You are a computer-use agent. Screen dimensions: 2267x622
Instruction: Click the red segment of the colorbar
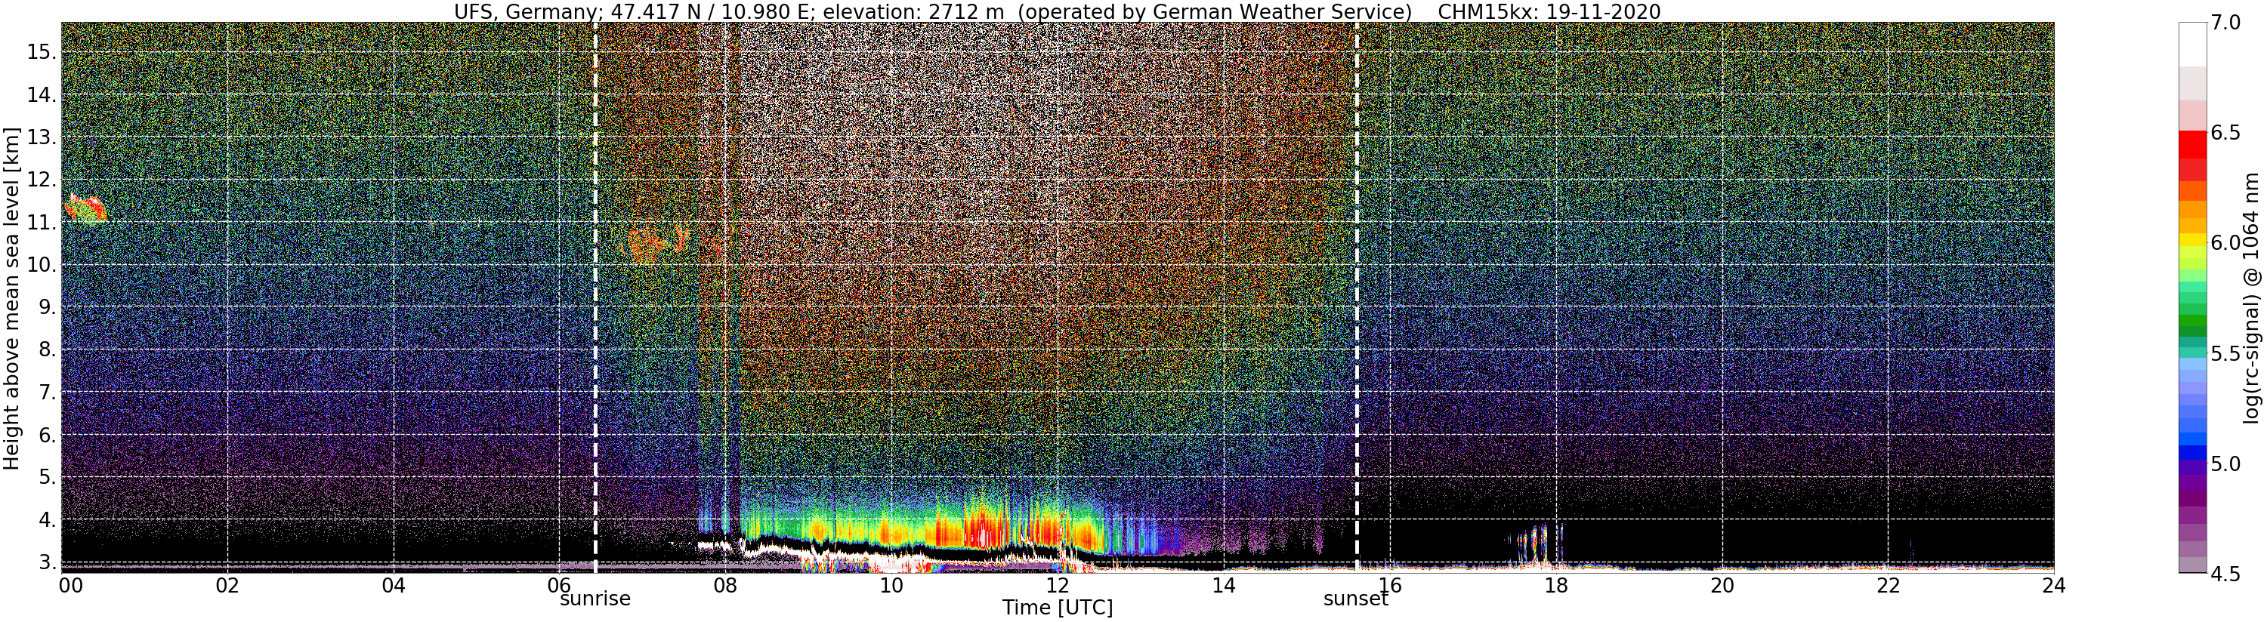pos(2191,145)
